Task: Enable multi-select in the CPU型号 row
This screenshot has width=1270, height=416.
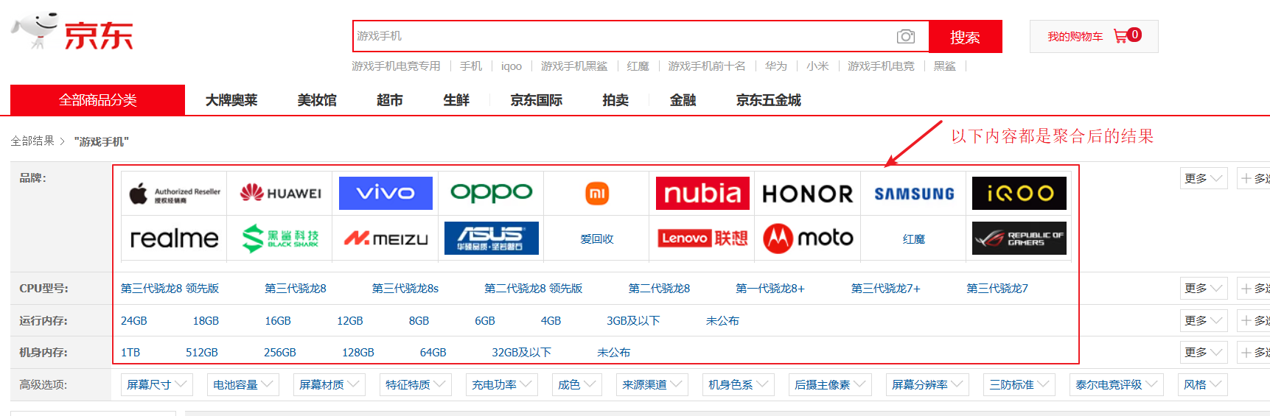Action: tap(1253, 289)
